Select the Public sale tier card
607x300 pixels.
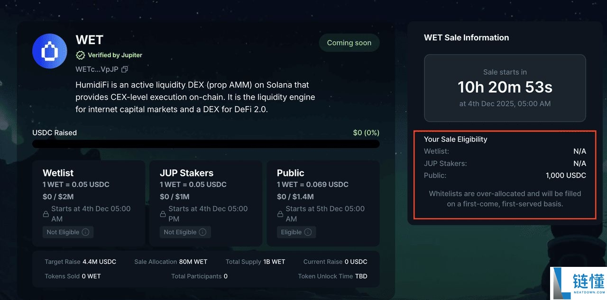(323, 203)
